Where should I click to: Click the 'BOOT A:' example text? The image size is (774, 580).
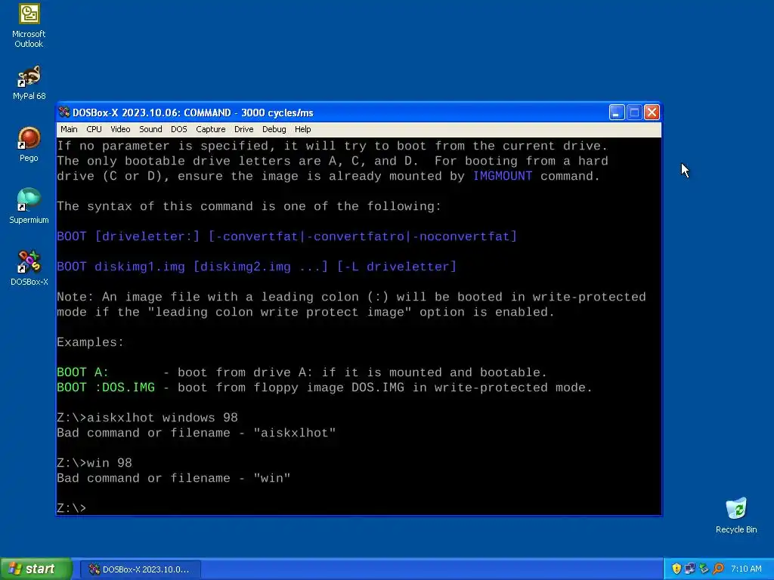pyautogui.click(x=82, y=372)
